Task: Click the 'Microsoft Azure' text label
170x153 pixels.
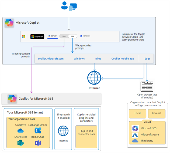Action: [150, 134]
